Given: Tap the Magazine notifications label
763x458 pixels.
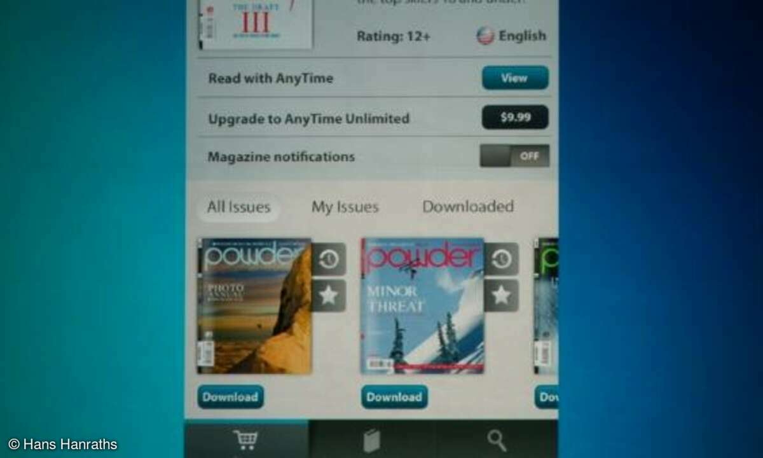Looking at the screenshot, I should click(281, 156).
